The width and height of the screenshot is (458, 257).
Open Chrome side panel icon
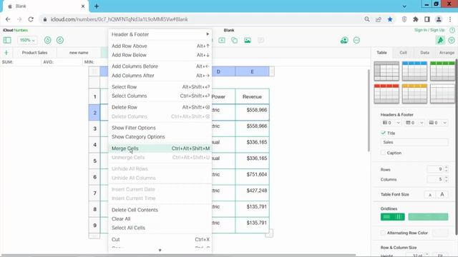tap(427, 19)
